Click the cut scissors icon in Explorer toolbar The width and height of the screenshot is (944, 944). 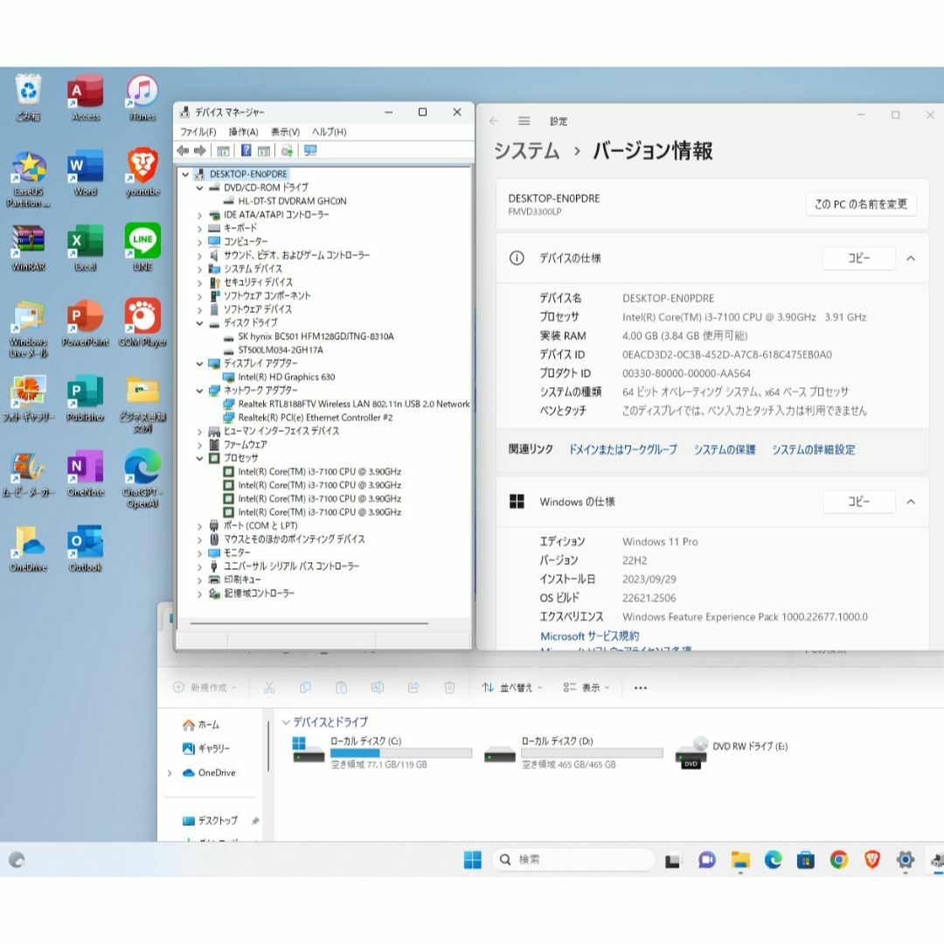(269, 688)
